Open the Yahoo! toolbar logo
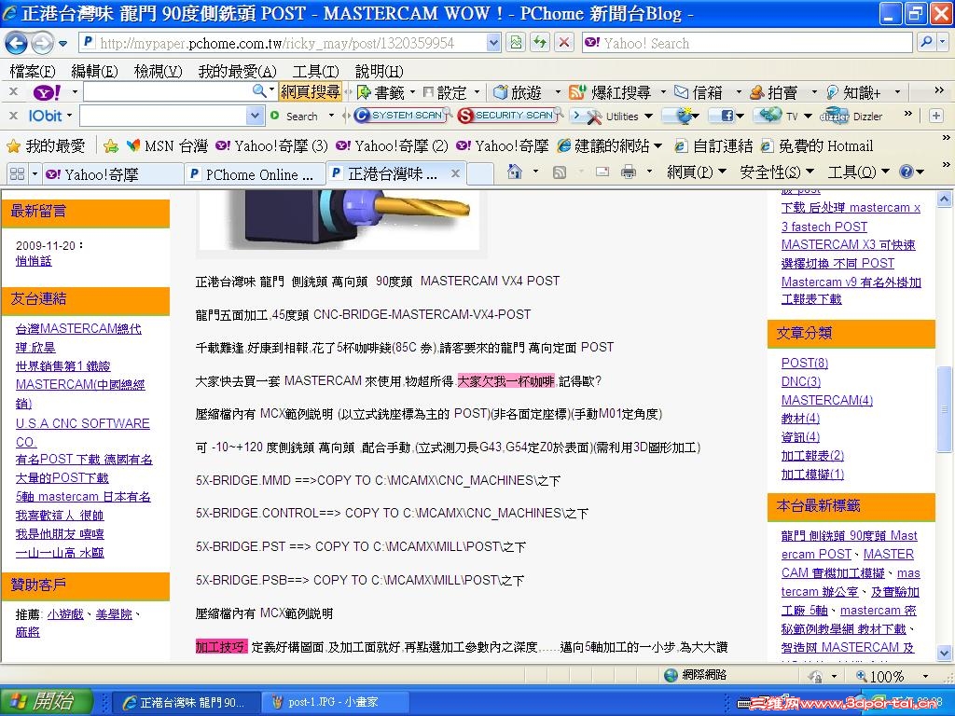 [47, 92]
